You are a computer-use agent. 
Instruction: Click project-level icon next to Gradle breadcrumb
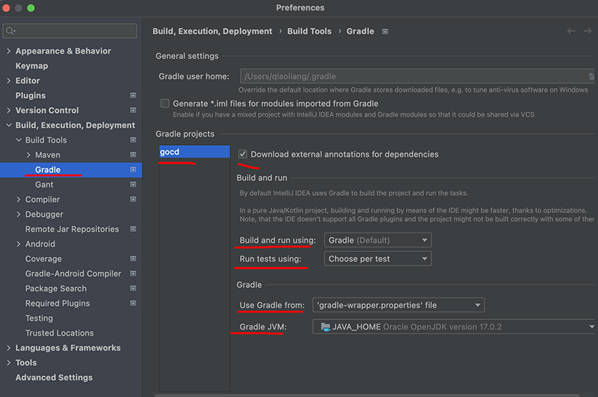pyautogui.click(x=385, y=31)
